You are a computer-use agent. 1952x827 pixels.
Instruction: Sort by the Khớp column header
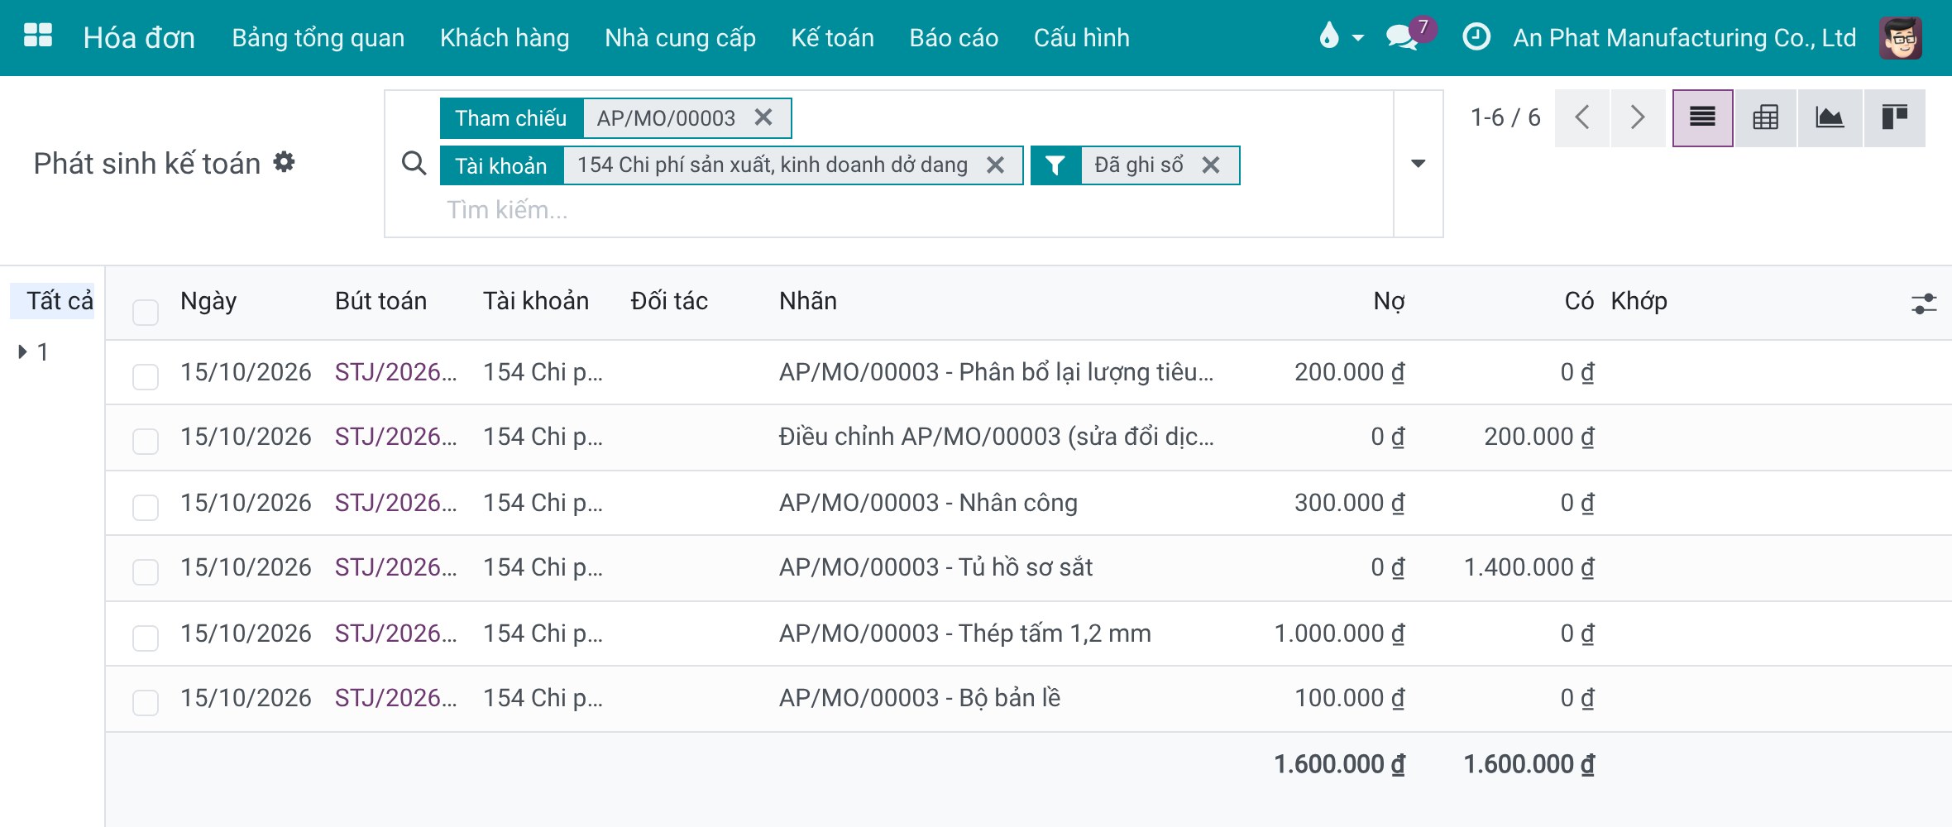[1639, 301]
